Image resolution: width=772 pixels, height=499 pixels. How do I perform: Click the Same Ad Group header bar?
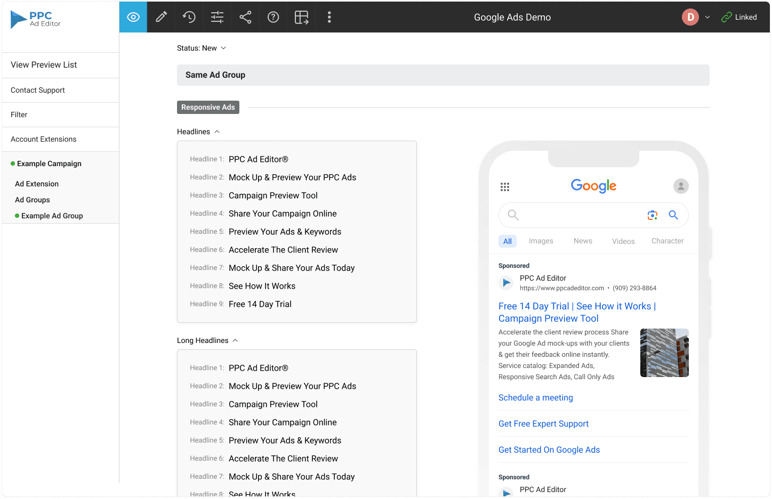click(x=443, y=75)
